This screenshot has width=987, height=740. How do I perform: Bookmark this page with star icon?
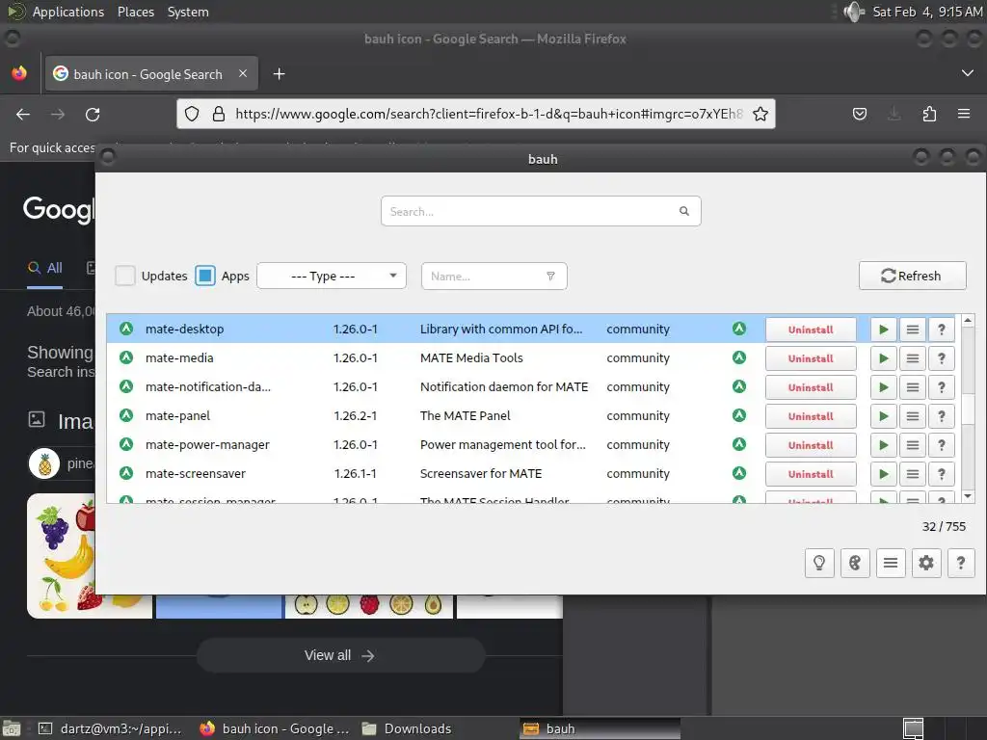760,114
